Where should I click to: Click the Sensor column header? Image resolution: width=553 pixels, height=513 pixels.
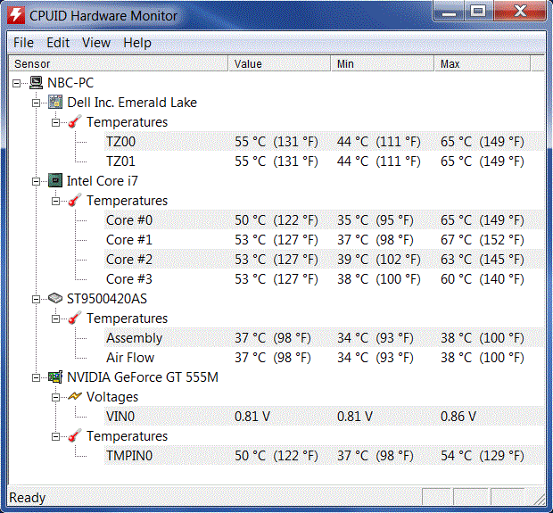click(118, 63)
